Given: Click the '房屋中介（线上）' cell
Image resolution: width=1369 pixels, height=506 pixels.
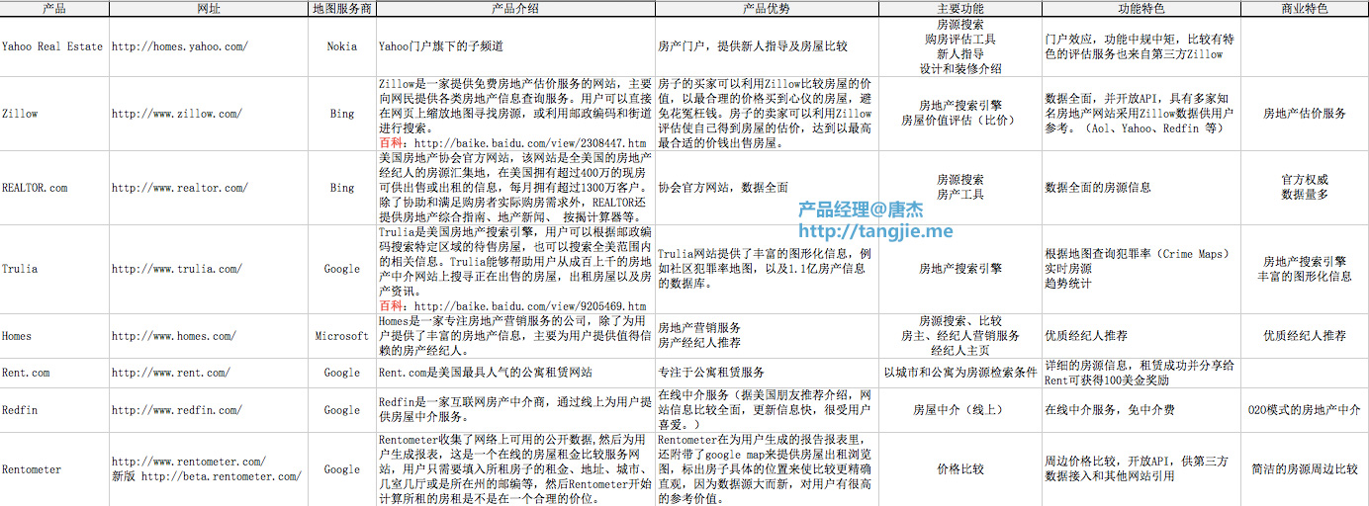Looking at the screenshot, I should [960, 410].
